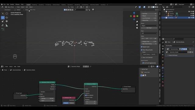The image size is (195, 110).
Task: Select Relative mode in Collection Info node
Action: pos(72,103)
